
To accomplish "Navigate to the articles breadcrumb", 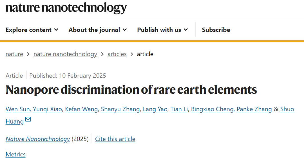I will pyautogui.click(x=117, y=54).
